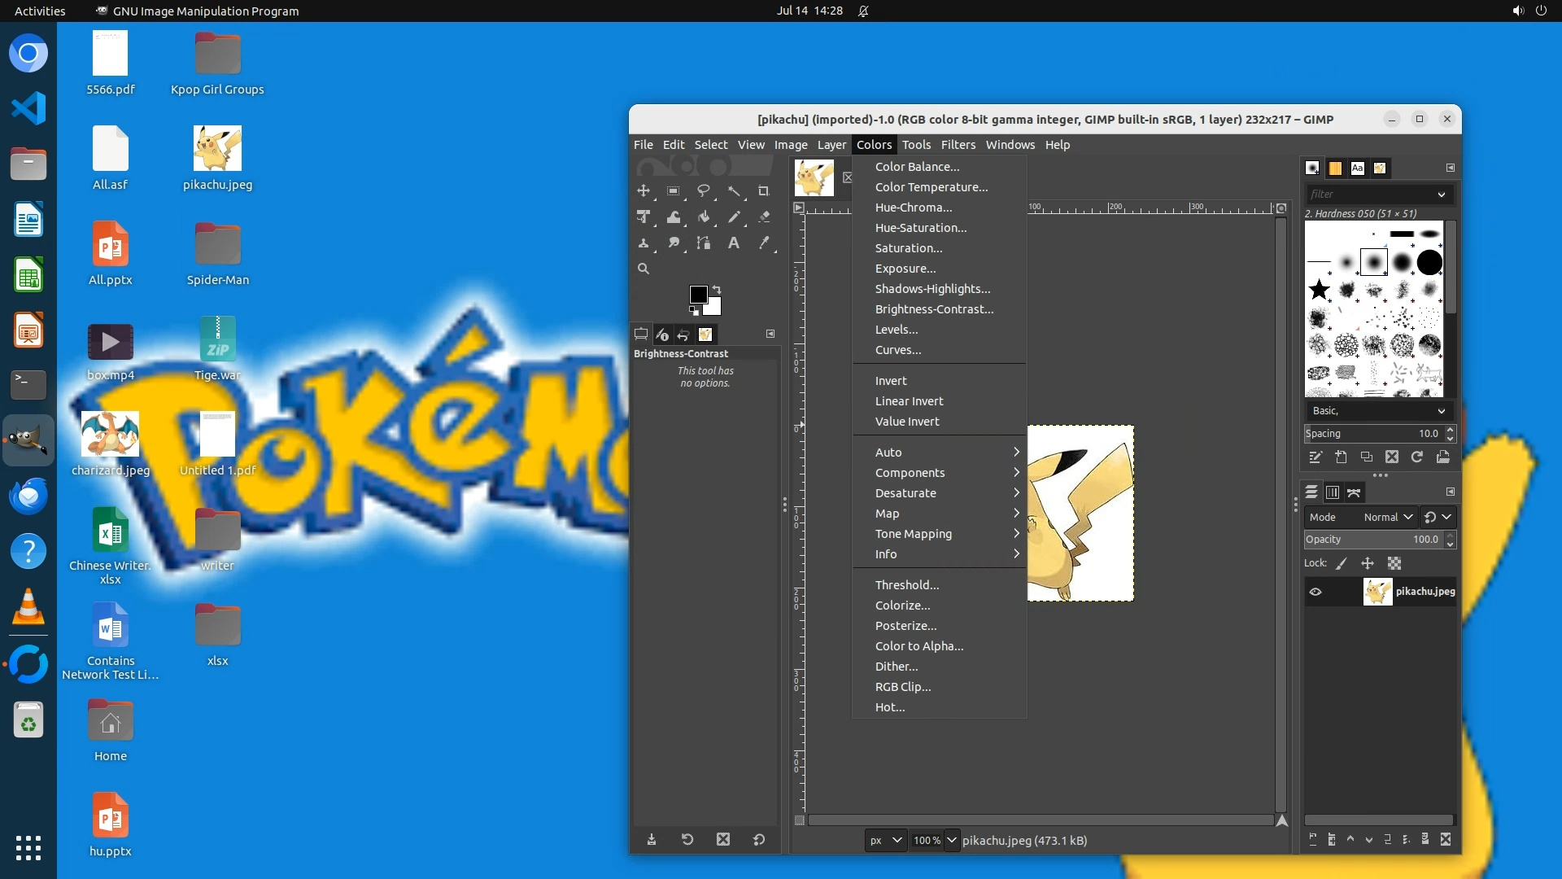Viewport: 1562px width, 879px height.
Task: Select the Text tool
Action: point(734,243)
